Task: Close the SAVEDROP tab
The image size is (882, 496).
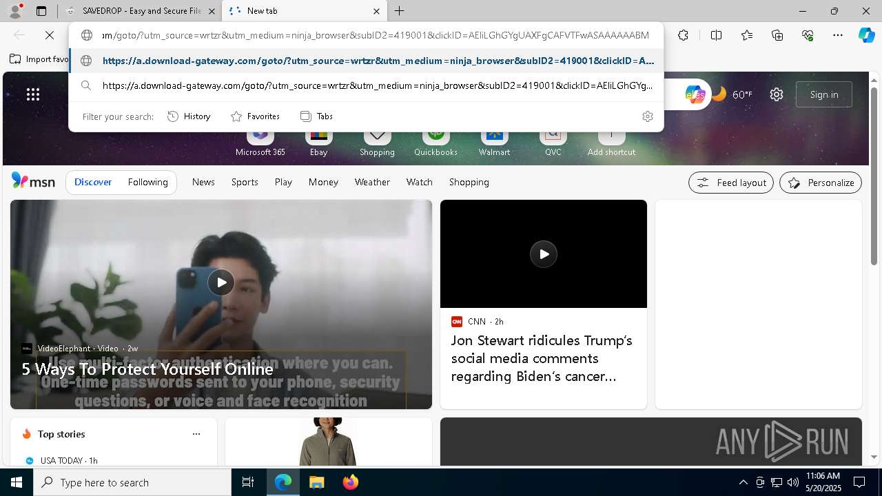Action: click(212, 11)
